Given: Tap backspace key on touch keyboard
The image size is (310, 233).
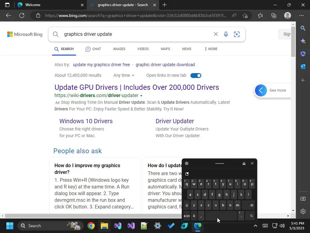Looking at the screenshot, I should click(248, 205).
